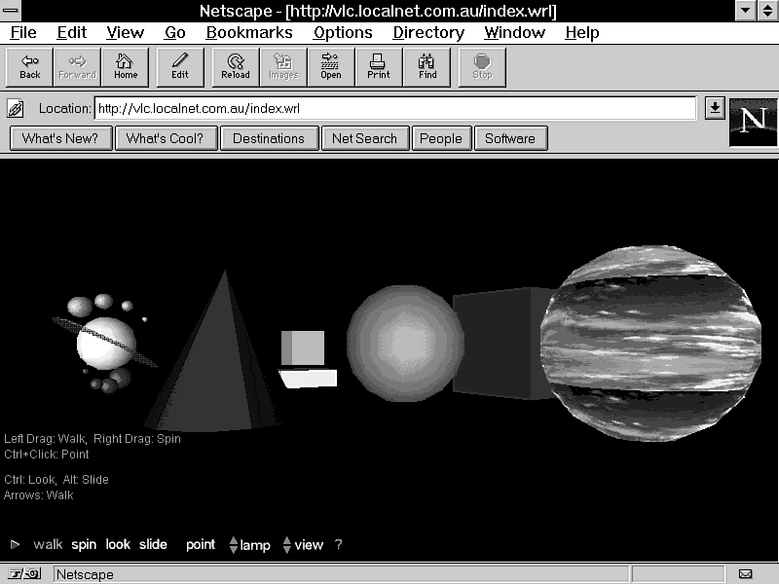Viewport: 779px width, 584px height.
Task: Open the Bookmarks menu
Action: coord(249,32)
